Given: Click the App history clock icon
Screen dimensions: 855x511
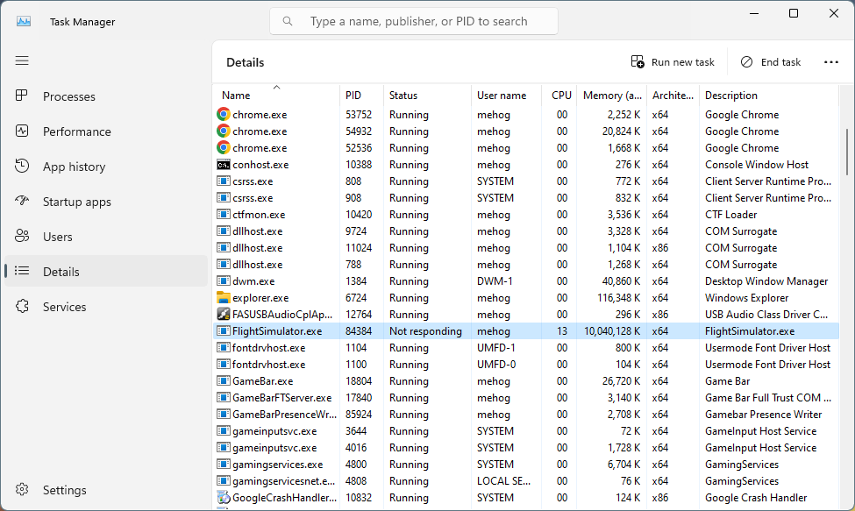Looking at the screenshot, I should tap(22, 167).
